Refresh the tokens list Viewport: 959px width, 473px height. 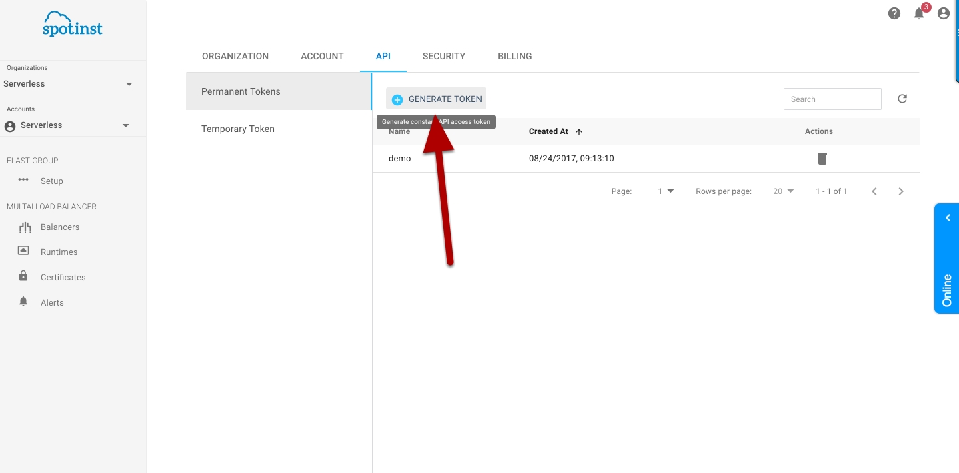(902, 99)
